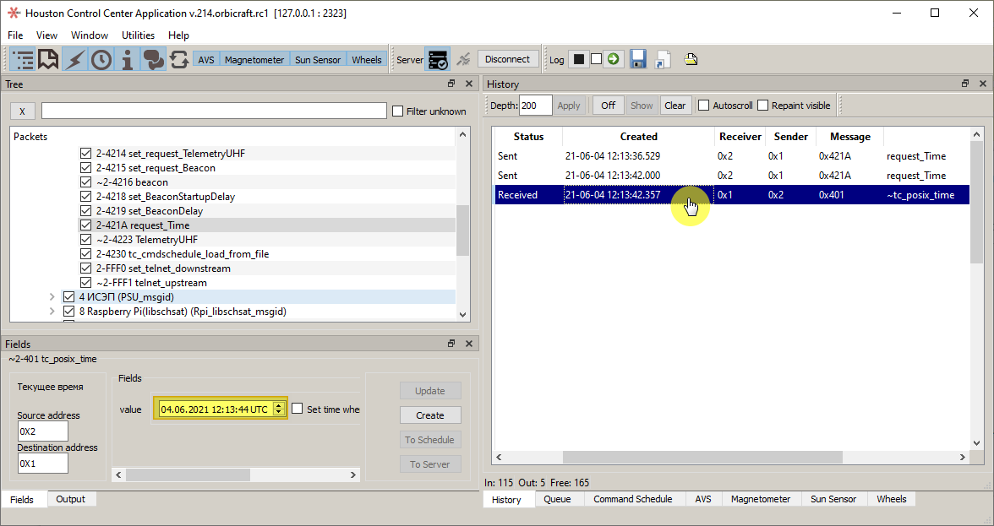Expand the 8 Raspberry Pi tree node
The image size is (994, 526).
tap(52, 312)
